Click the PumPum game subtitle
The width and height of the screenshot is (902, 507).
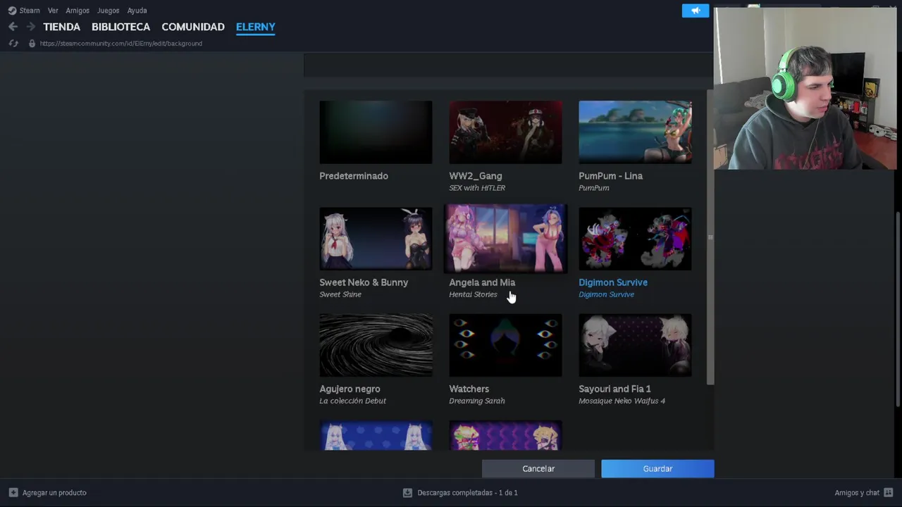[594, 188]
